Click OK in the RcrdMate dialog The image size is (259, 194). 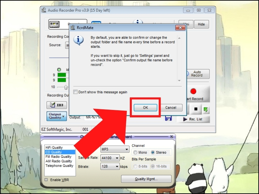tap(145, 107)
